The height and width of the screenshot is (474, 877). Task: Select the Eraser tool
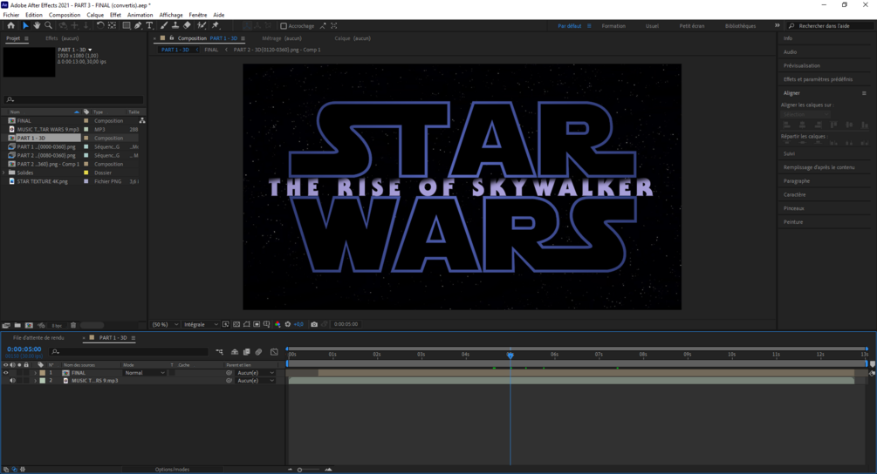[x=187, y=25]
